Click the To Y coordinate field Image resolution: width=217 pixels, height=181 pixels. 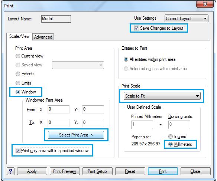point(93,123)
